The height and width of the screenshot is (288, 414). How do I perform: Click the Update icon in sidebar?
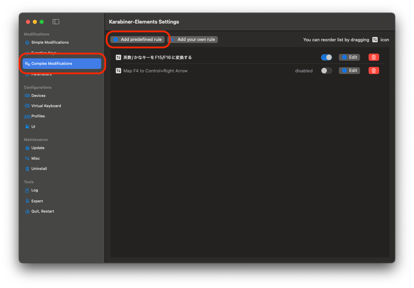coord(28,148)
